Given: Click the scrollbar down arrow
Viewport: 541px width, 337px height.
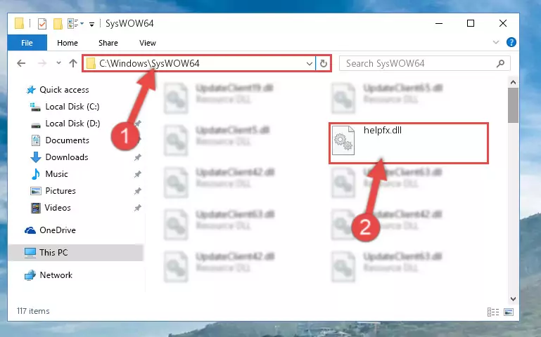Looking at the screenshot, I should 513,299.
